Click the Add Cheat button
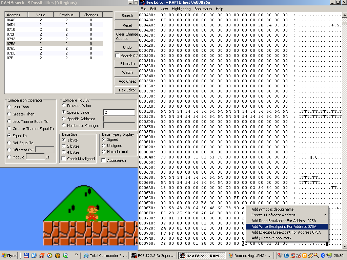The image size is (347, 260). point(127,81)
